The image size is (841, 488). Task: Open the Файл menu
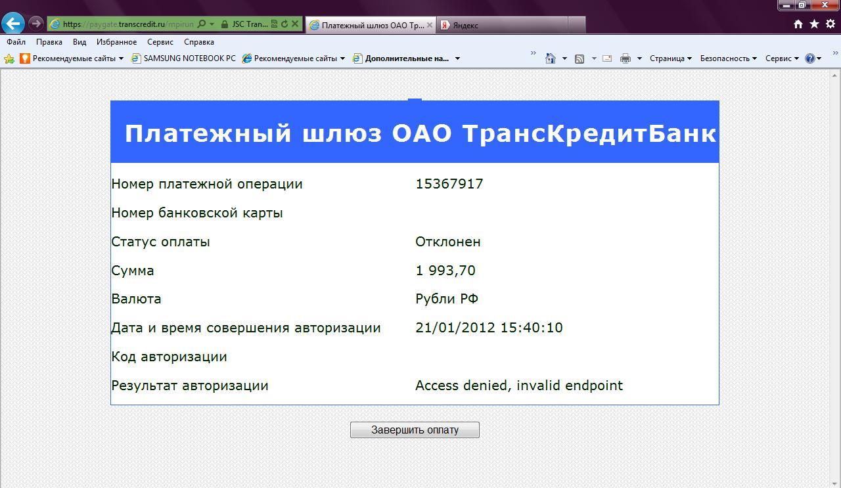16,42
